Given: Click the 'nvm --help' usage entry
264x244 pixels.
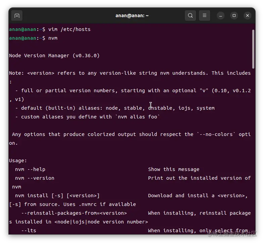Looking at the screenshot, I should (30, 169).
